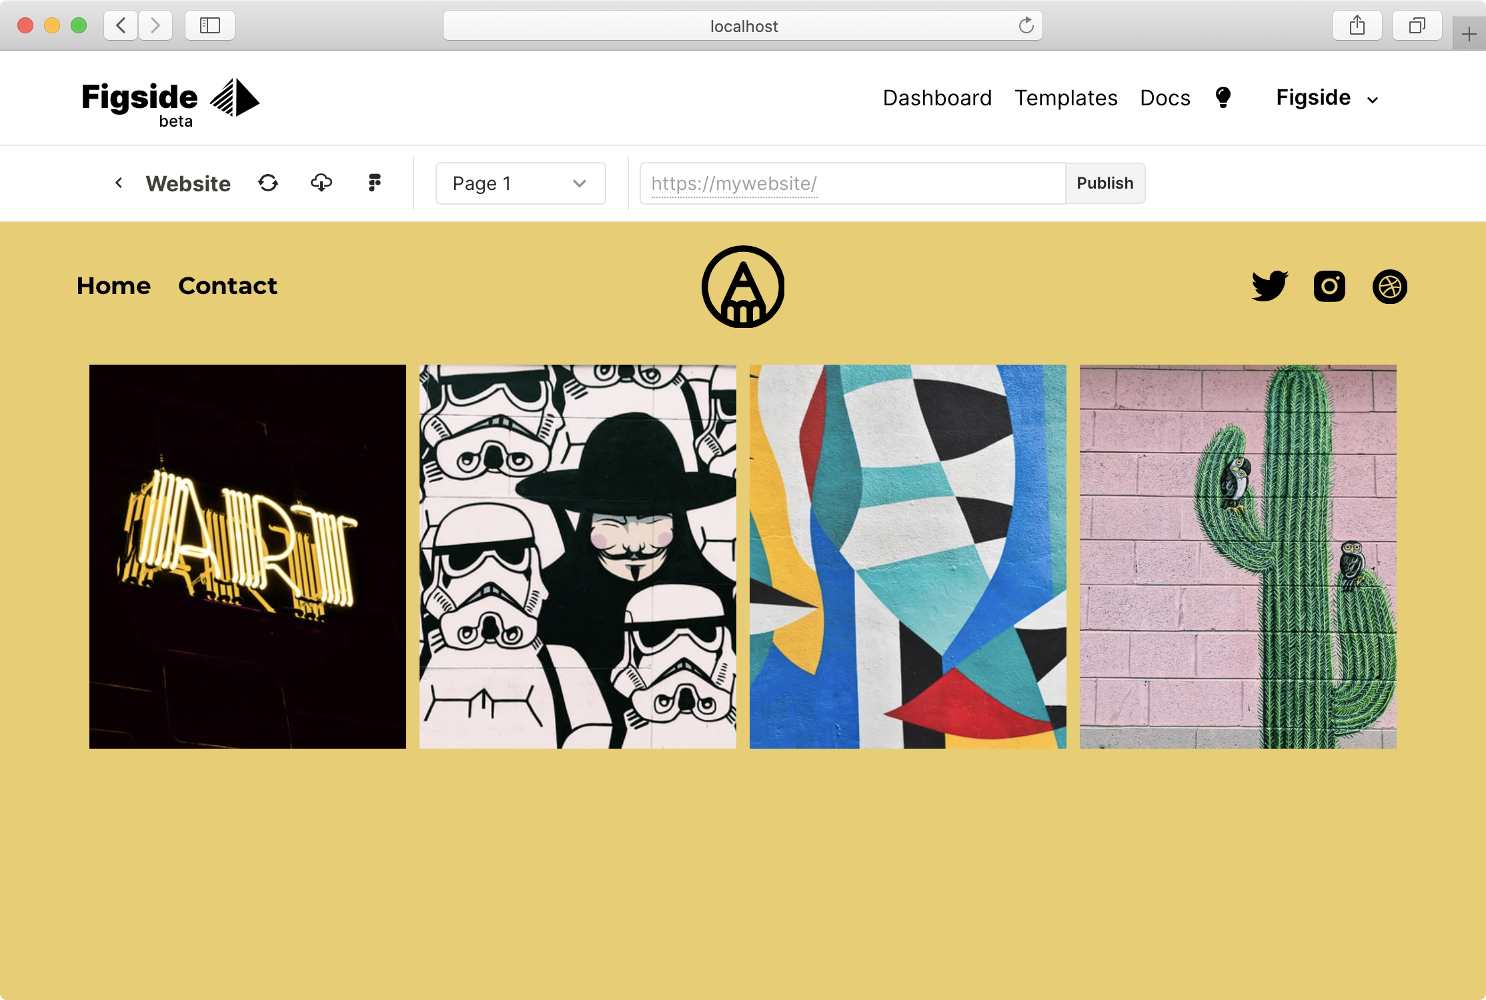Click Safari back navigation arrow

pos(121,25)
